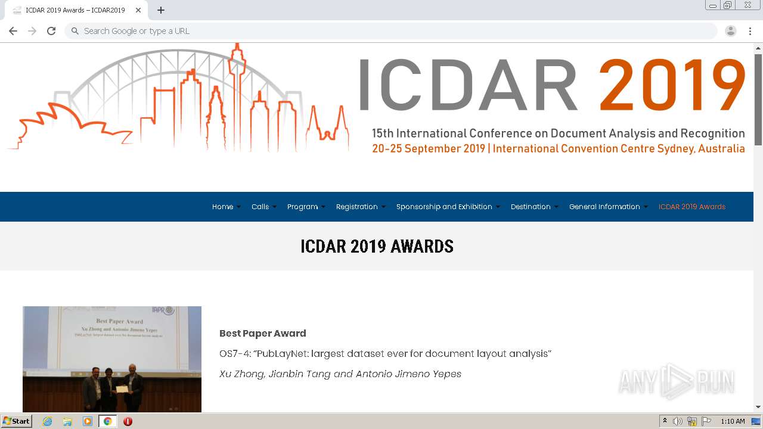Open a new tab with the plus button

pos(161,10)
